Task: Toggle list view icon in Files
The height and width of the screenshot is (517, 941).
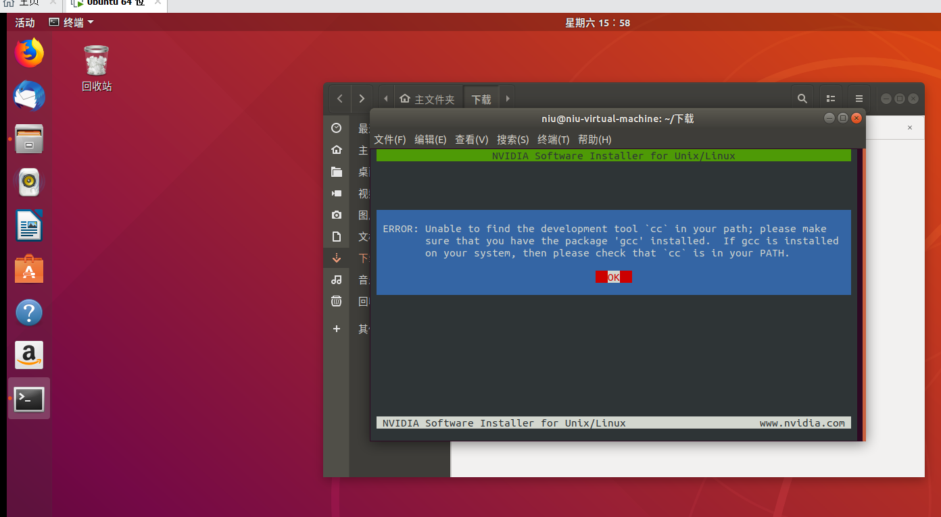Action: pos(831,99)
